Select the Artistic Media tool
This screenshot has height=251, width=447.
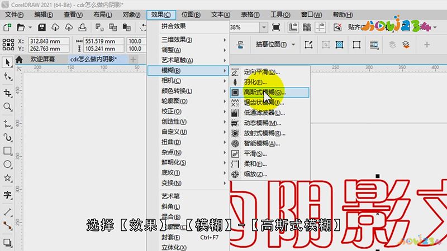coord(7,138)
